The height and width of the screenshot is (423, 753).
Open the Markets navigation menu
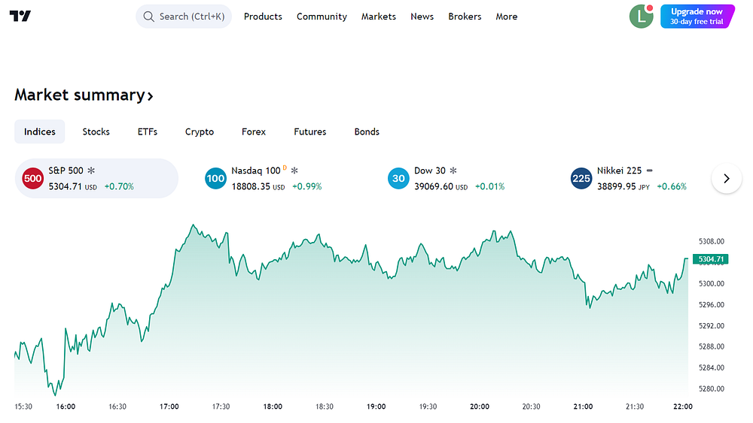379,17
